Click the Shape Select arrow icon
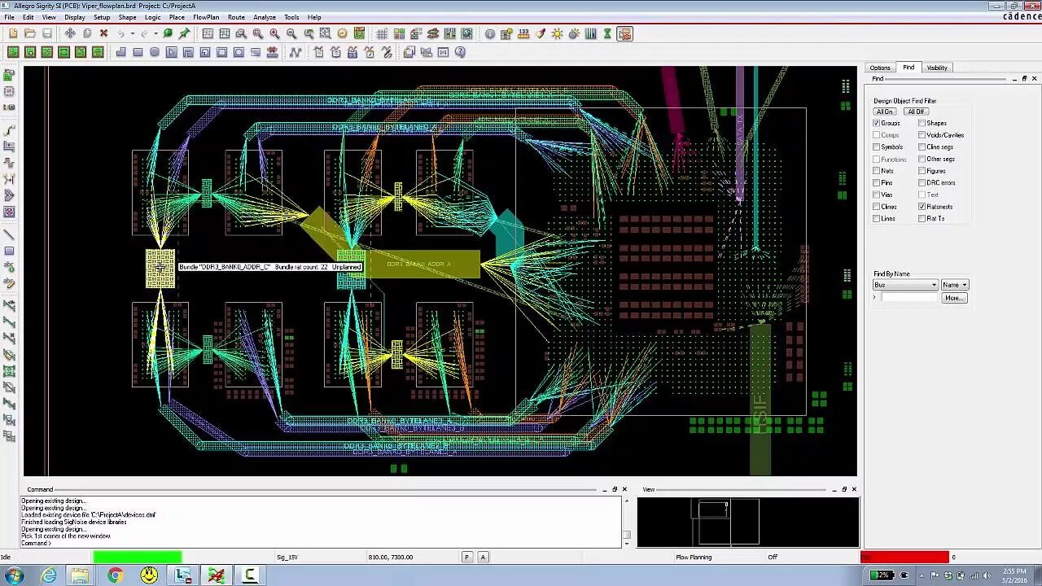 coord(172,52)
